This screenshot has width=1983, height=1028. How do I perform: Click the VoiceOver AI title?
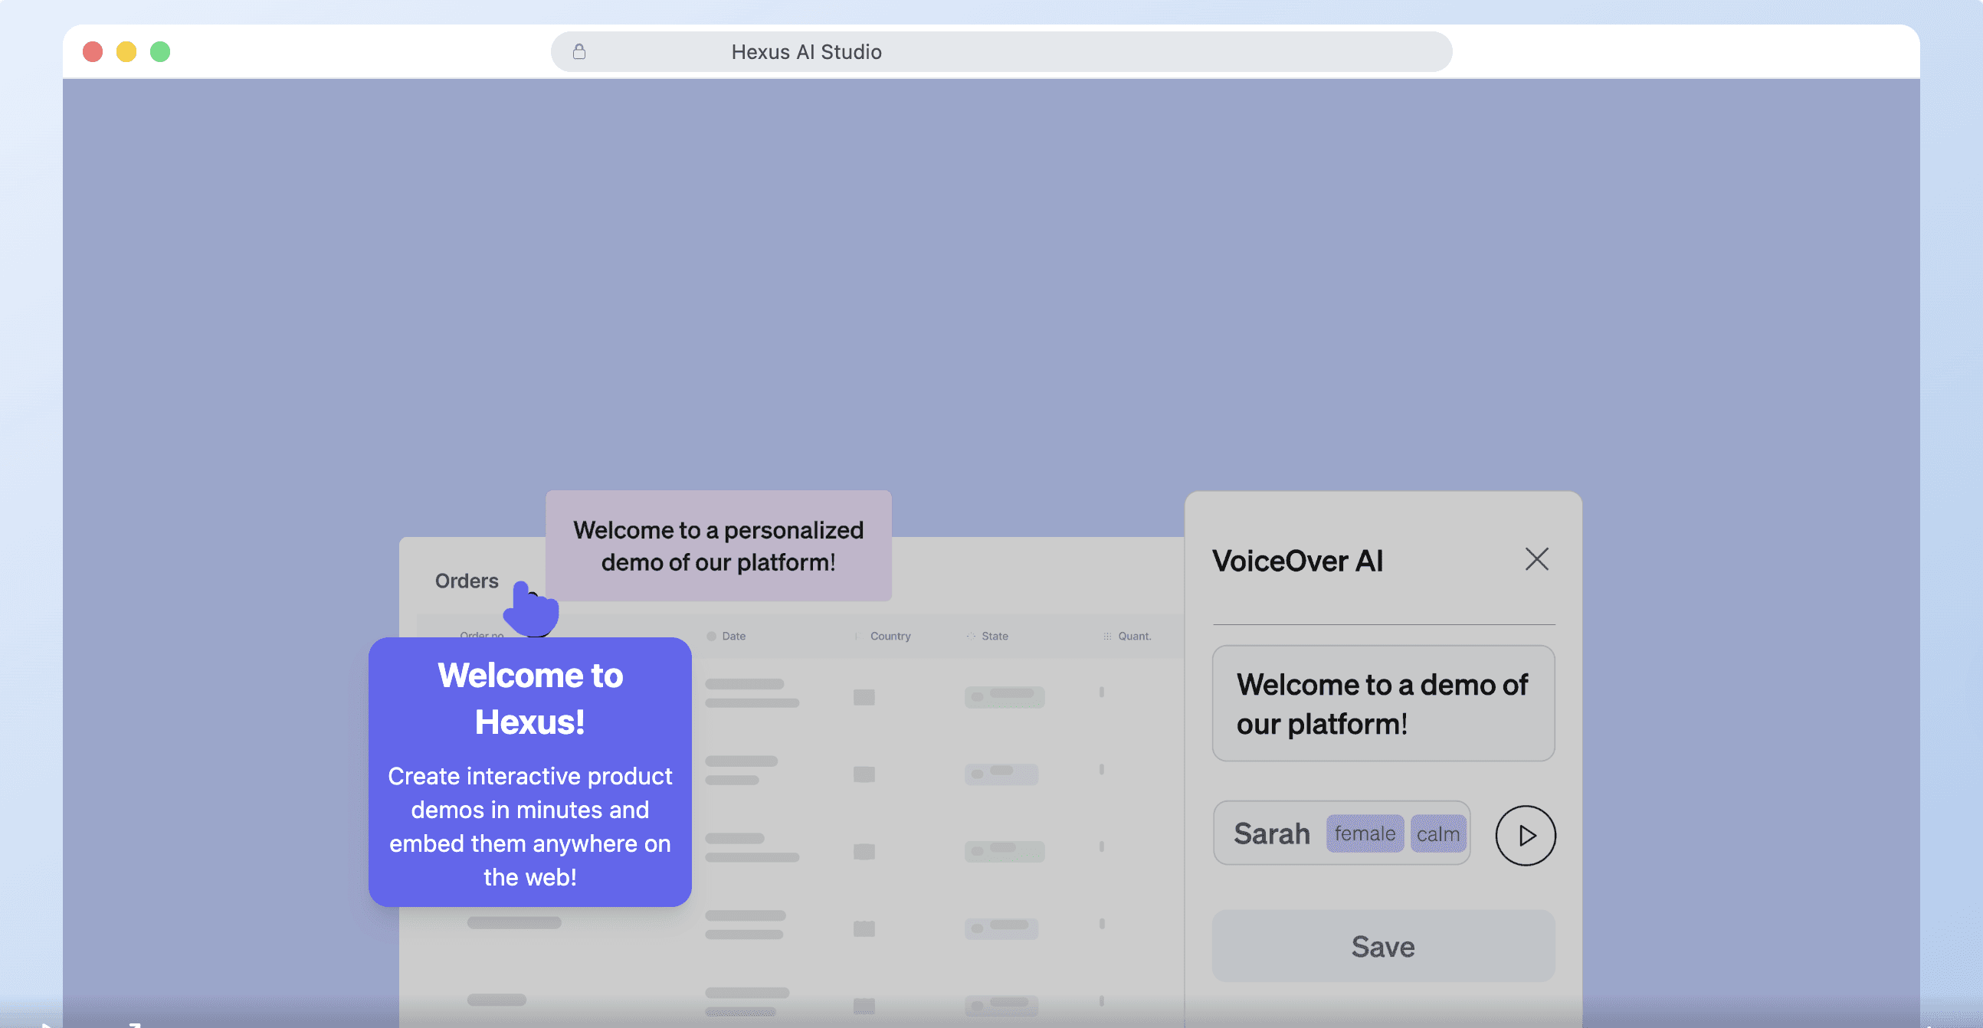[1297, 561]
